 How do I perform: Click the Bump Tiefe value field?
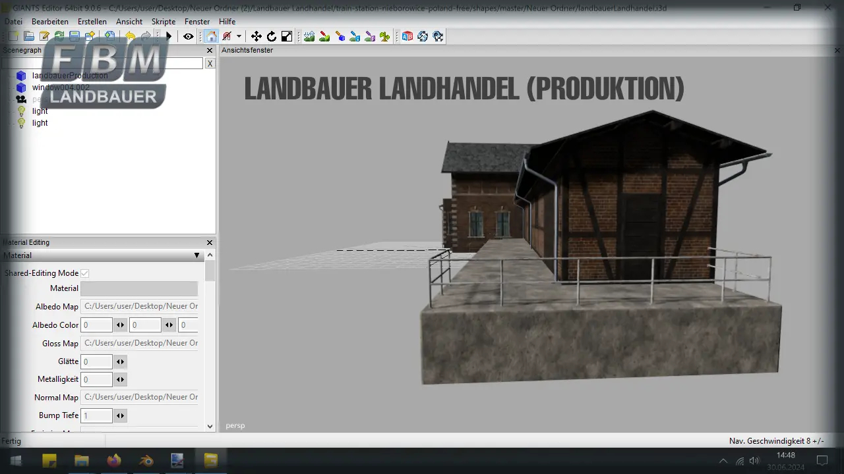tap(96, 415)
